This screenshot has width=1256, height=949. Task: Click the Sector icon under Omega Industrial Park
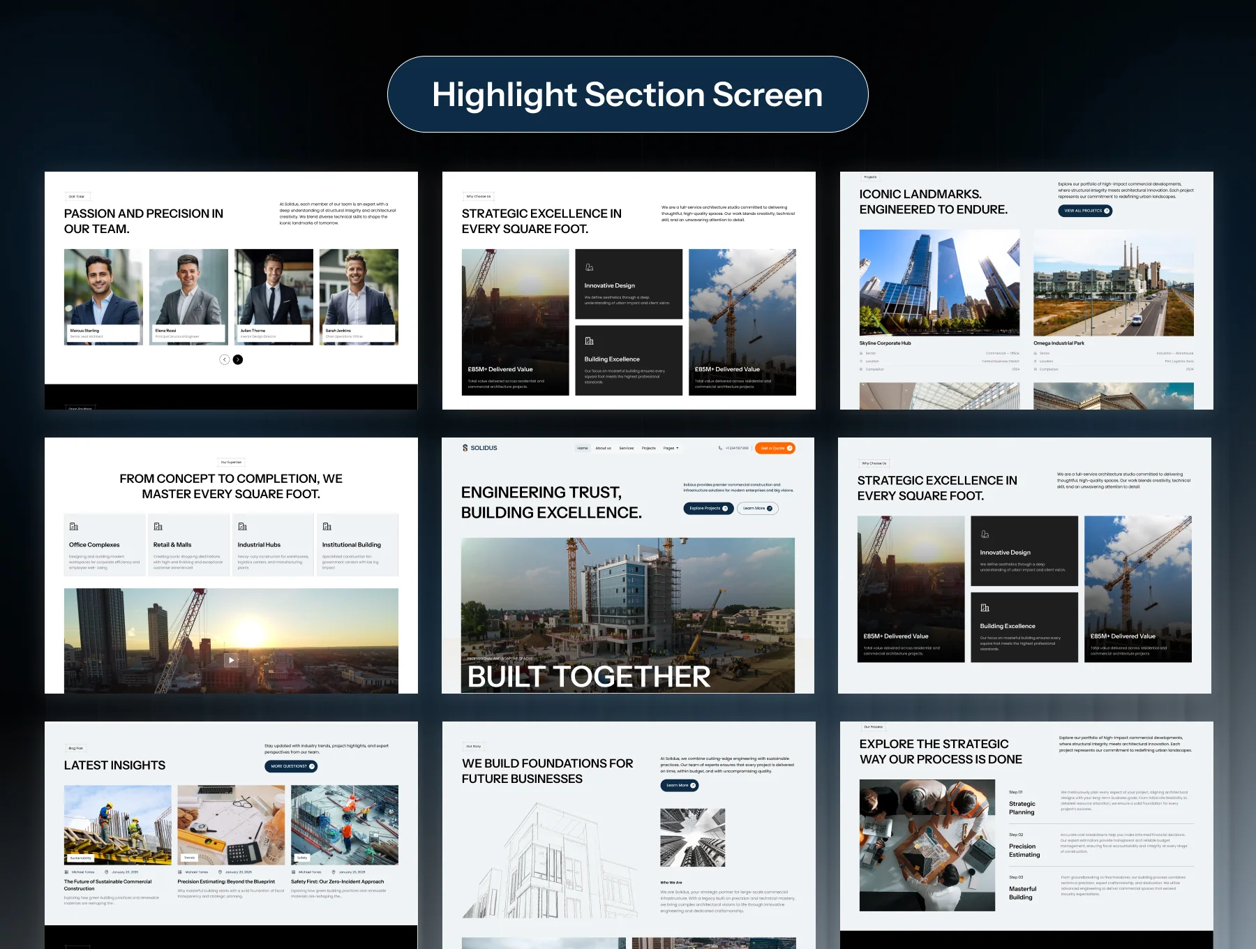1036,353
